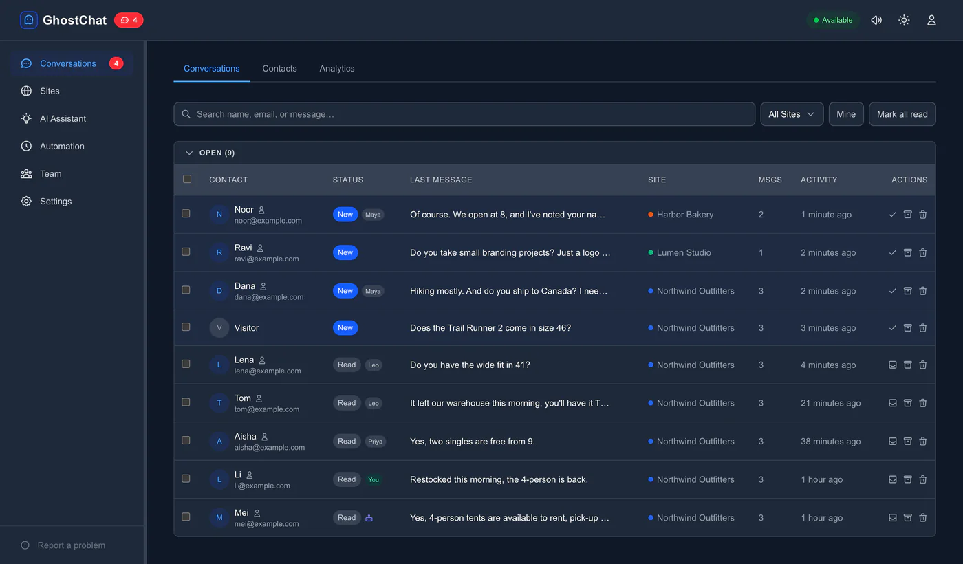Open Sites in the sidebar
Screen dimensions: 963x564
(72, 91)
